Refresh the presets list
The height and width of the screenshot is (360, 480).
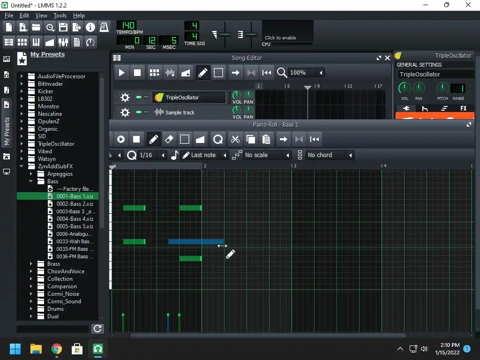pos(97,329)
